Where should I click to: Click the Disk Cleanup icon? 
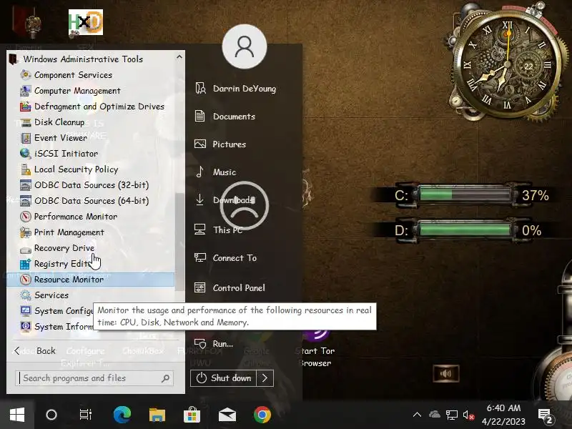[x=25, y=122]
